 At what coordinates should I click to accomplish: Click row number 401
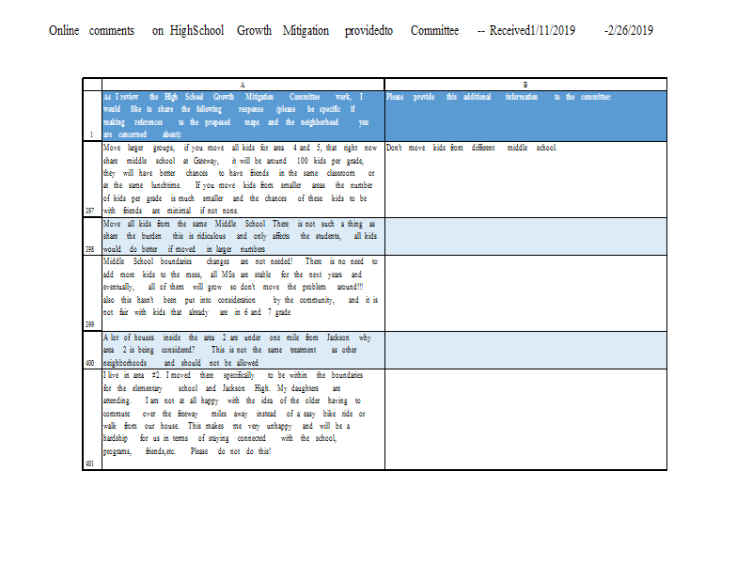click(x=92, y=419)
